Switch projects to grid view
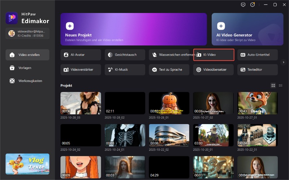The width and height of the screenshot is (289, 180). pos(273,85)
